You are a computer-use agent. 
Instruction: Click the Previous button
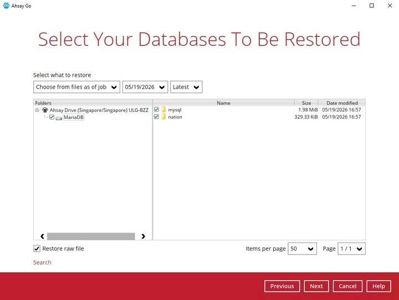point(282,286)
